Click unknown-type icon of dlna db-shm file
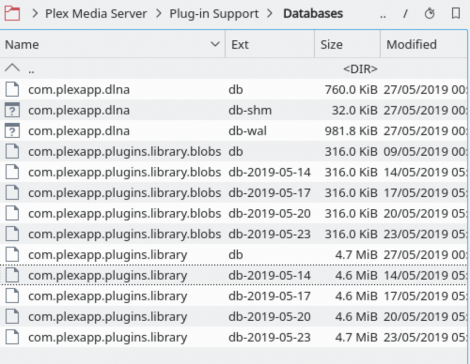 pos(12,110)
